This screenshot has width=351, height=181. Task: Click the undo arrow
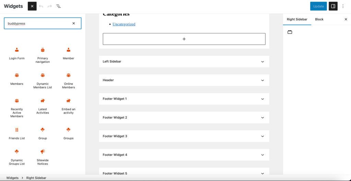41,6
